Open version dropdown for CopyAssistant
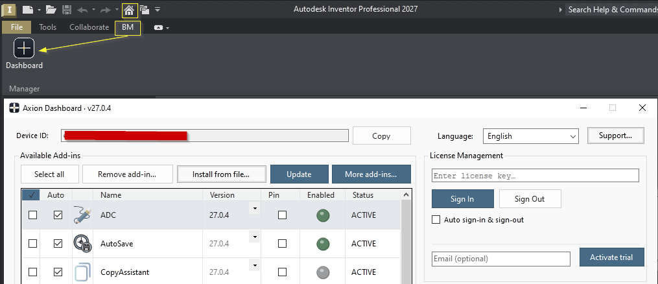The image size is (658, 284). click(254, 265)
